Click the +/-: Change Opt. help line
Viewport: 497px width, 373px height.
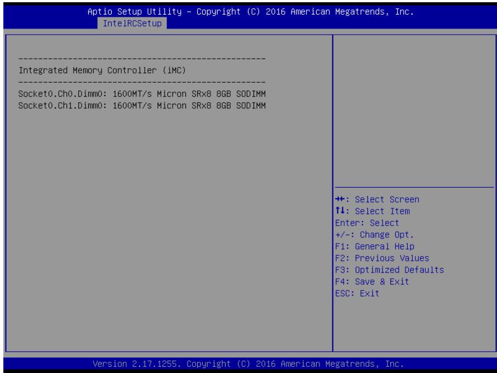click(x=374, y=235)
